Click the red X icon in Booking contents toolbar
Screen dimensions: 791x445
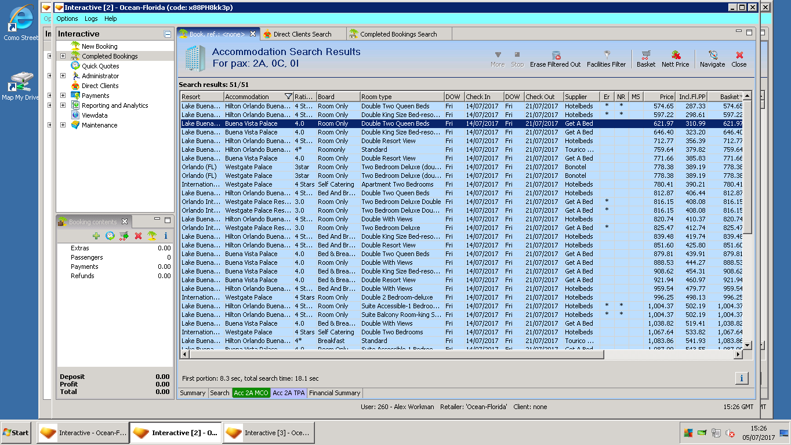[x=138, y=236]
